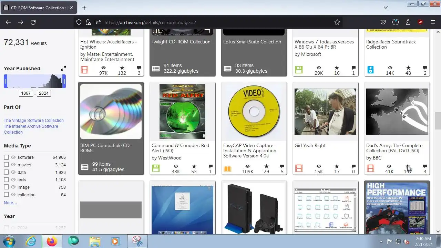Image resolution: width=441 pixels, height=248 pixels.
Task: Click software floppy icon on Red Alert card
Action: point(156,168)
